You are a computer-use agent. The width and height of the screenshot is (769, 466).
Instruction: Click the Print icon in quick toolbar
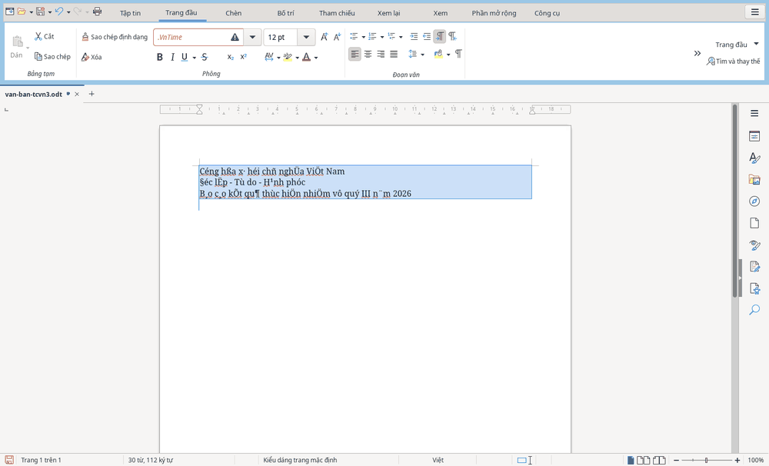tap(97, 12)
